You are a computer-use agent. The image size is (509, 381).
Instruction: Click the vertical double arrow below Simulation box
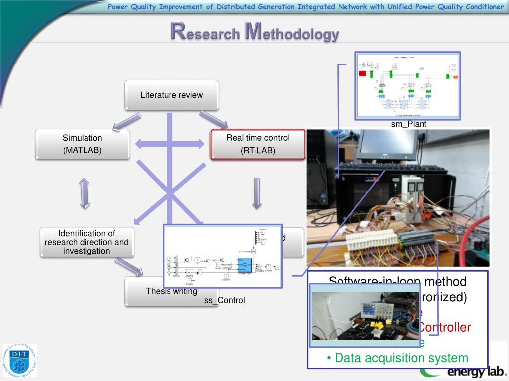[x=85, y=193]
